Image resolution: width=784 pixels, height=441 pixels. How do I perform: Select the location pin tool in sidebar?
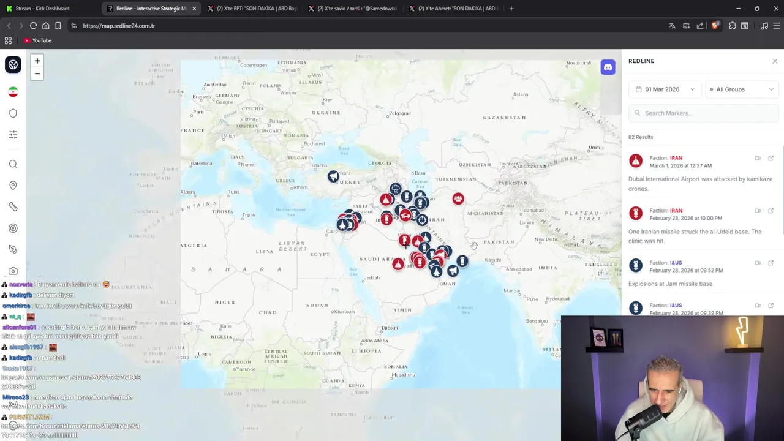tap(13, 186)
